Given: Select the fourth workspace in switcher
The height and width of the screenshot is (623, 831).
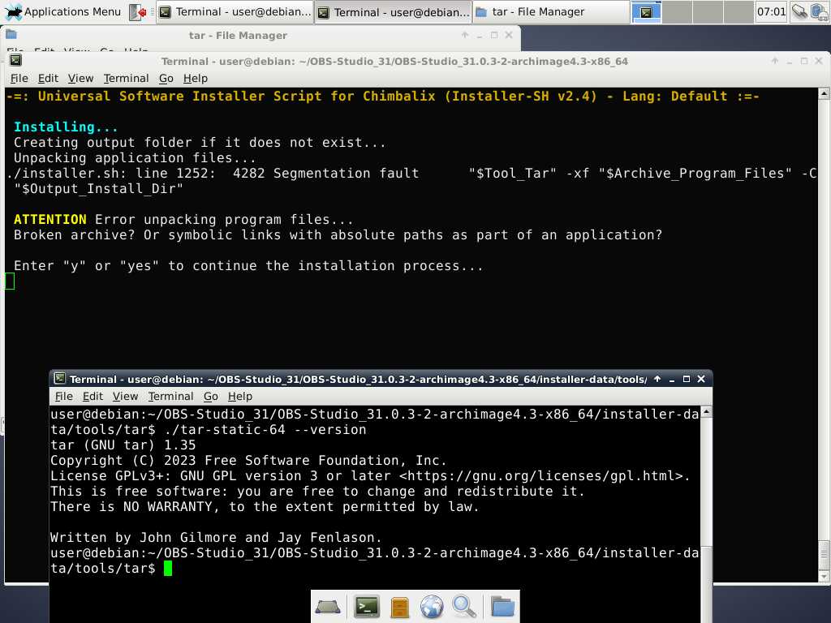Looking at the screenshot, I should click(738, 12).
